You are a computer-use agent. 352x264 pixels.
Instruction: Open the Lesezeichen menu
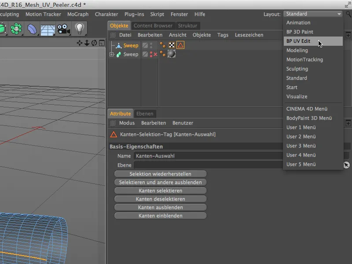click(x=249, y=35)
